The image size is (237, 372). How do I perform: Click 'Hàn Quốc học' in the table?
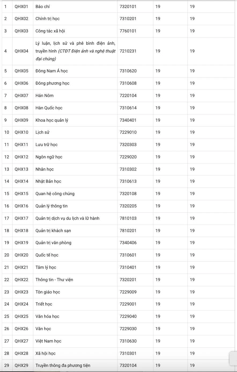pos(49,108)
